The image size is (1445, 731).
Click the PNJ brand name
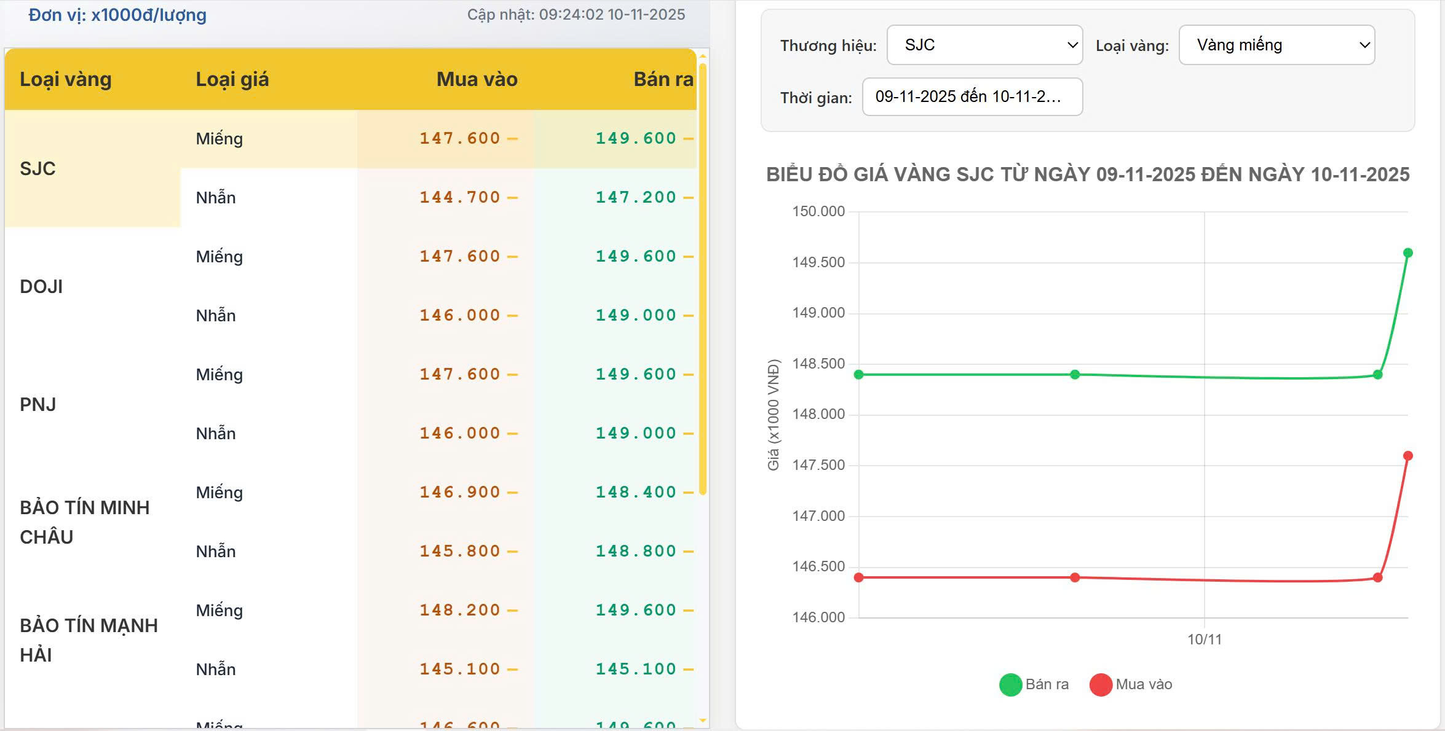tap(38, 404)
